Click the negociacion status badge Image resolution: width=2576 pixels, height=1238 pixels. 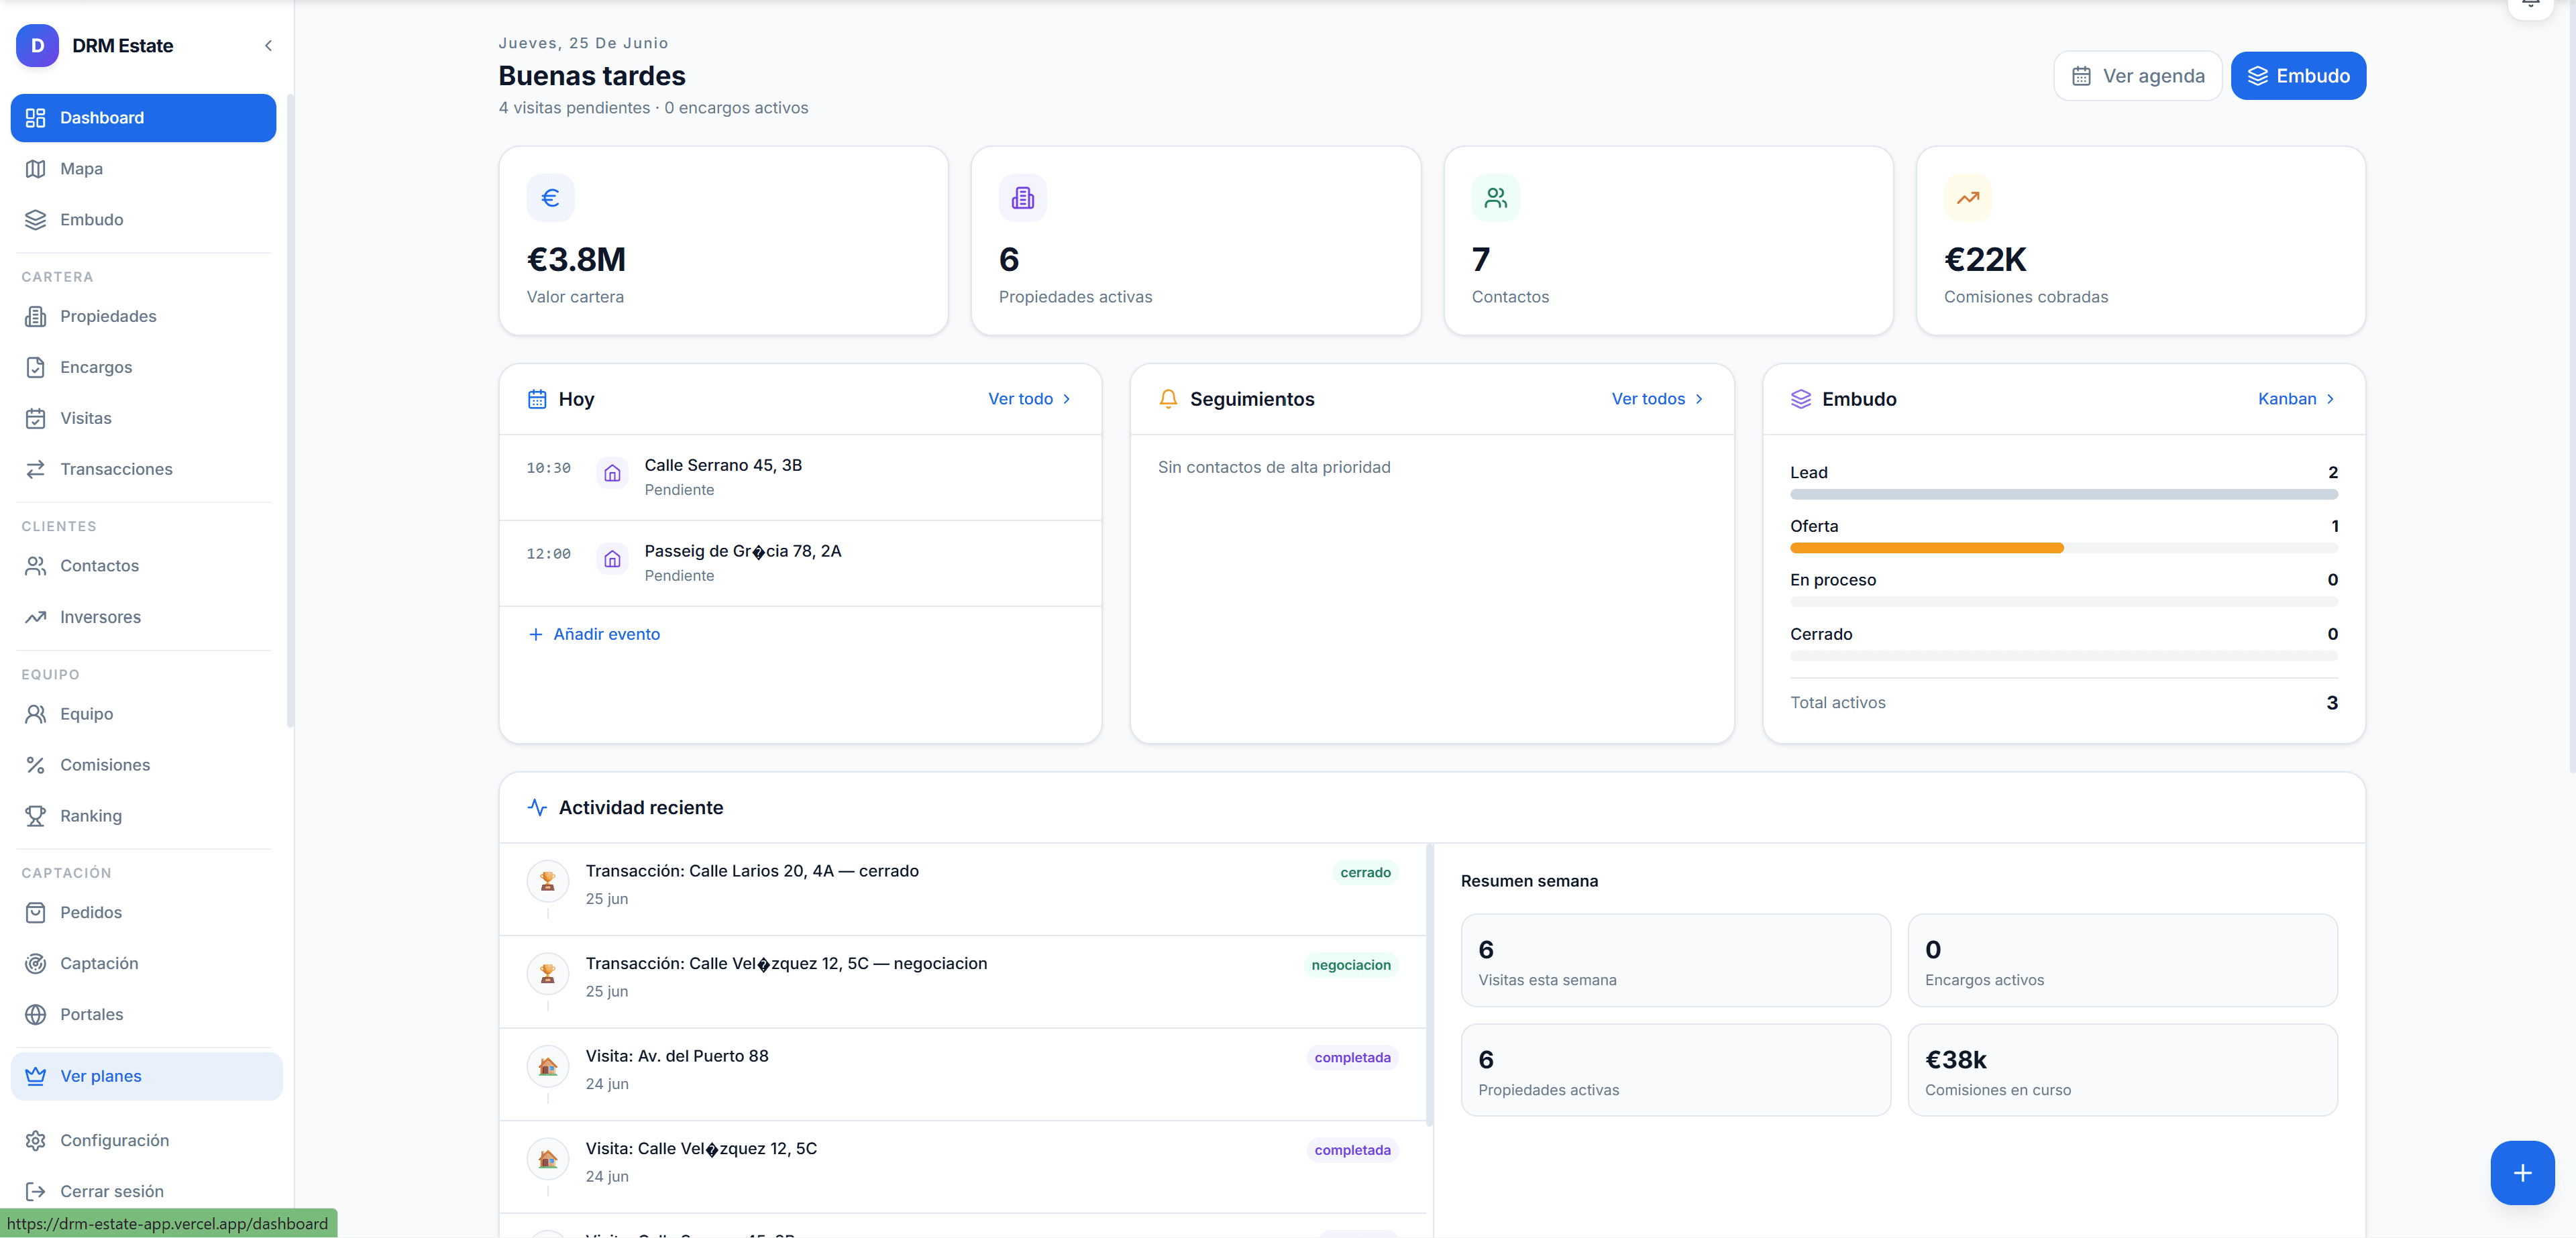tap(1351, 965)
